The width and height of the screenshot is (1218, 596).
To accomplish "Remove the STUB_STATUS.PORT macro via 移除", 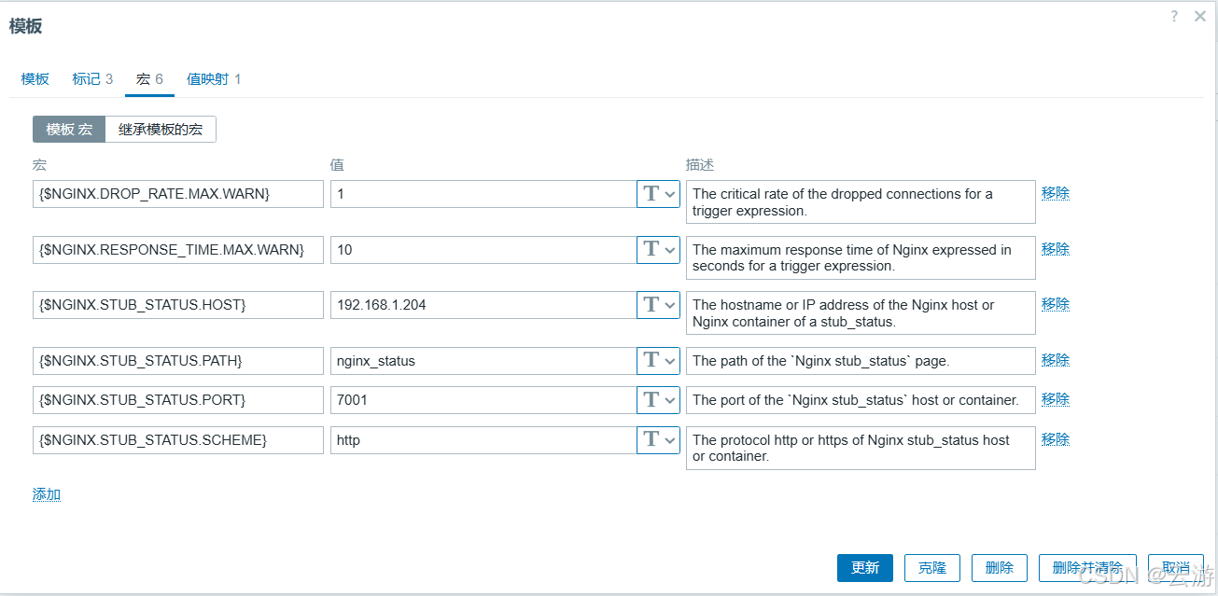I will click(x=1056, y=399).
